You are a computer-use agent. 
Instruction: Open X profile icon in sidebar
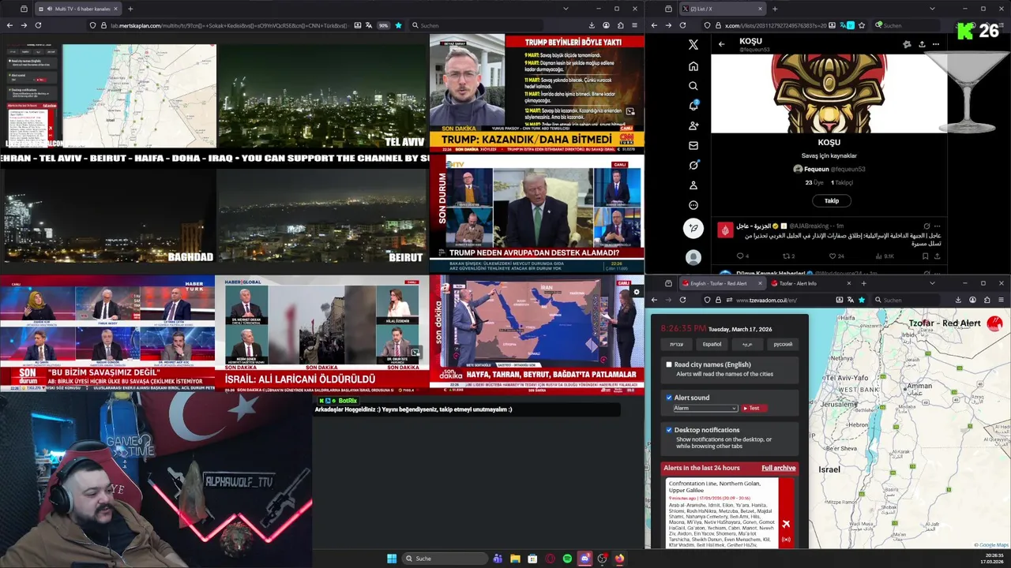click(x=693, y=185)
